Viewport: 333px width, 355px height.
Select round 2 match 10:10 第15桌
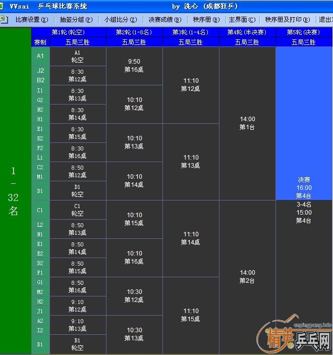coord(134,219)
